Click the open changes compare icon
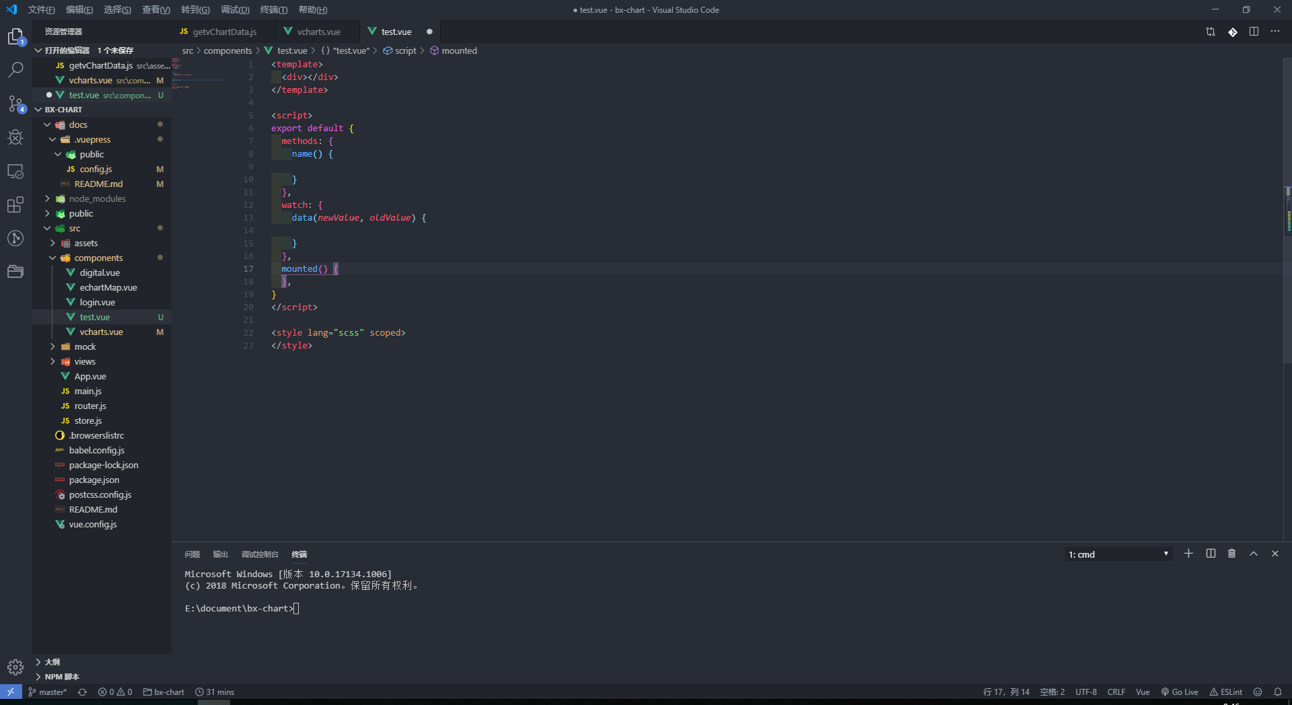This screenshot has width=1292, height=705. tap(1211, 32)
